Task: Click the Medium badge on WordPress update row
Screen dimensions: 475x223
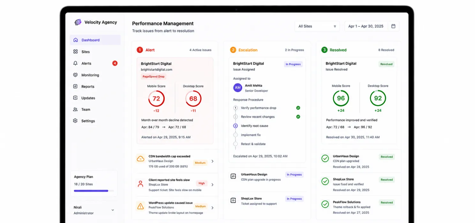Action: [200, 206]
